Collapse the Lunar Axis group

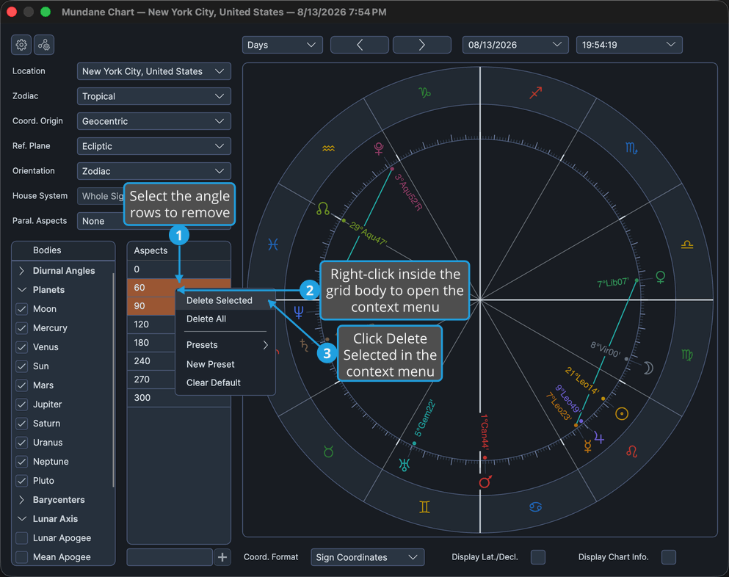(x=21, y=519)
